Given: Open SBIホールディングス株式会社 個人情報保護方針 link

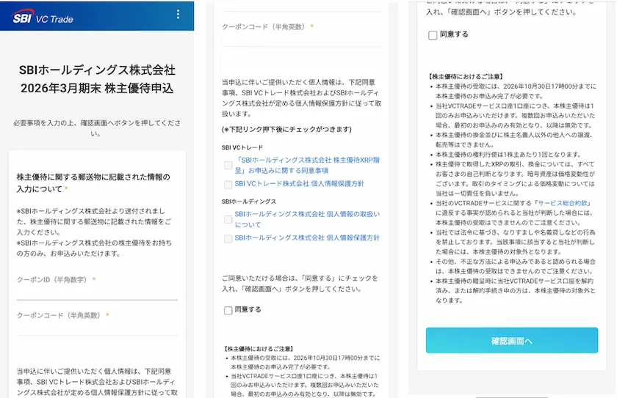Looking at the screenshot, I should pos(307,237).
